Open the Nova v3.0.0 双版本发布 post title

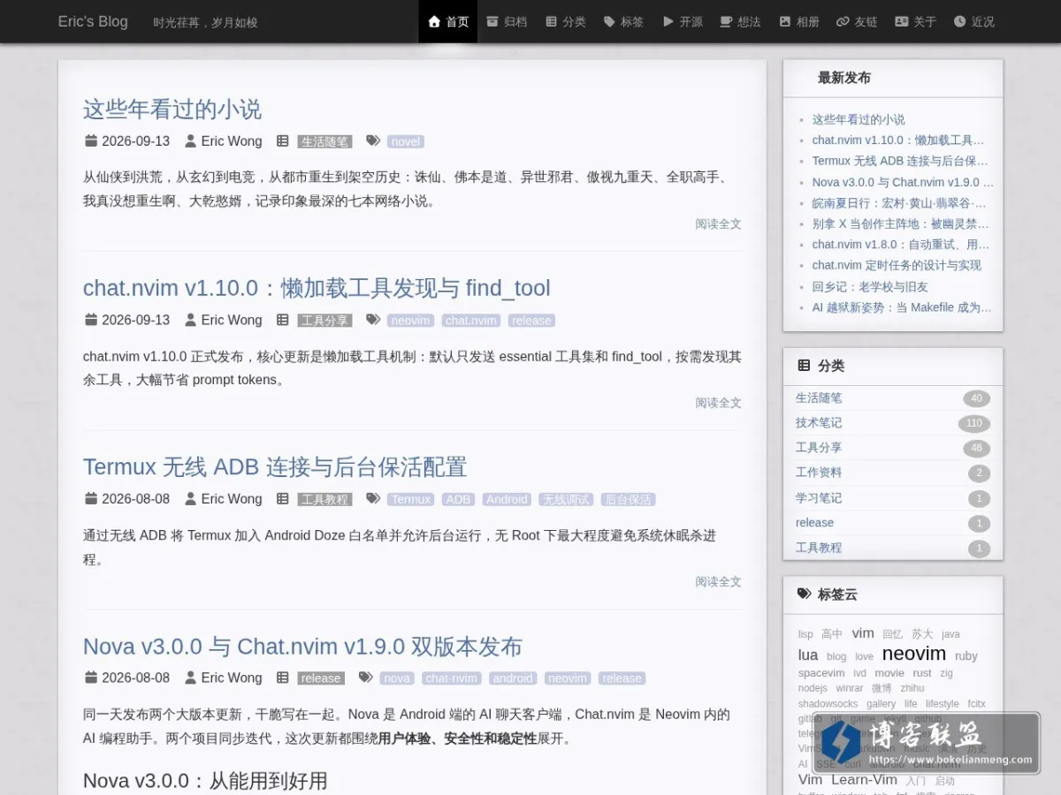[302, 646]
